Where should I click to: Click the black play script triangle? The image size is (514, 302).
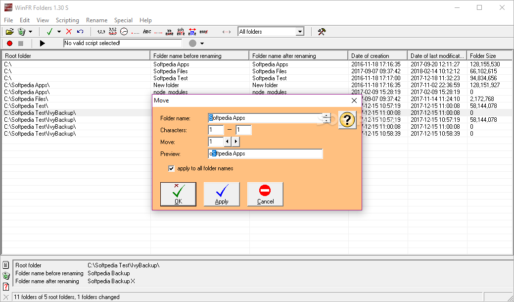point(42,43)
